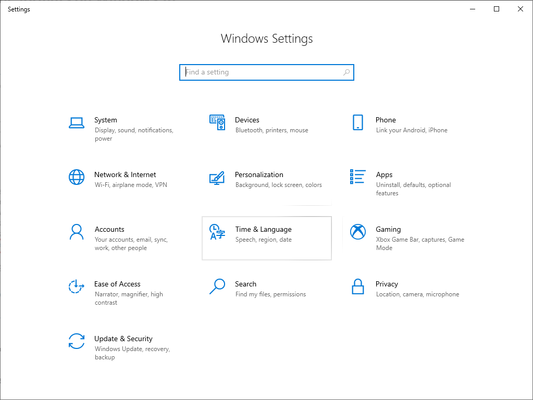533x400 pixels.
Task: Open the Time & Language icon
Action: tap(217, 232)
